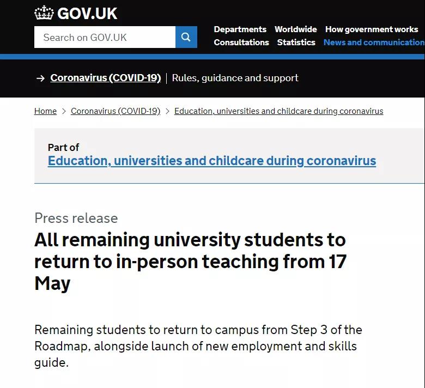Click the arrow icon before Coronavirus banner
The width and height of the screenshot is (425, 388).
click(40, 78)
